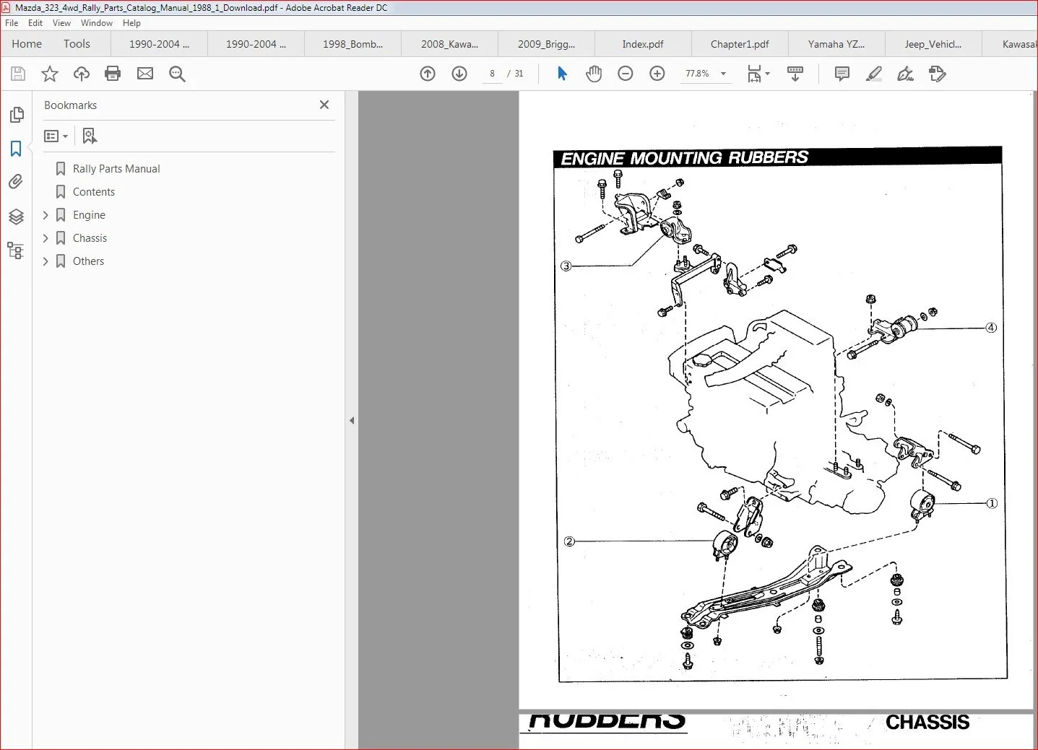
Task: Click the 77.8% zoom value field
Action: click(x=697, y=74)
